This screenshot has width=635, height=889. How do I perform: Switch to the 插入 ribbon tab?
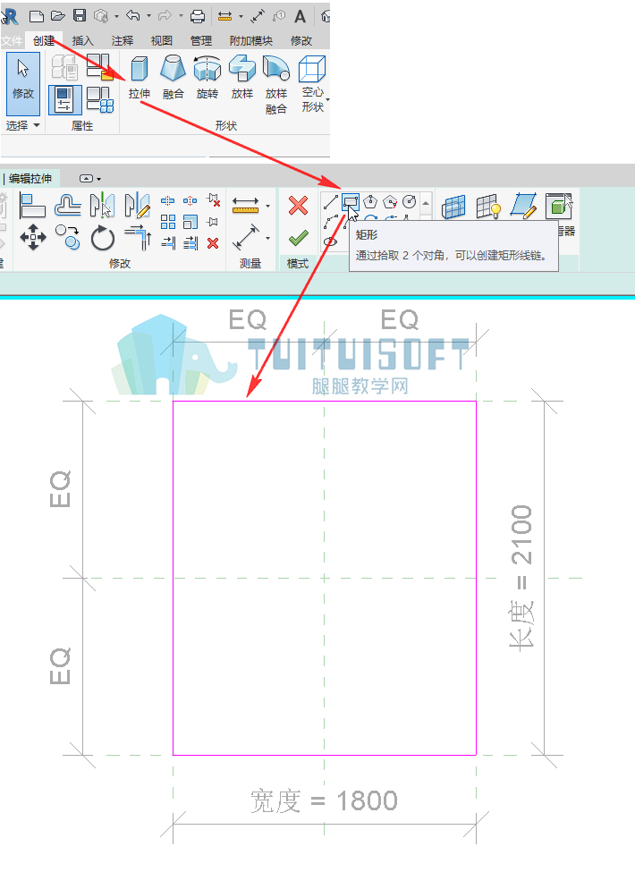coord(83,41)
